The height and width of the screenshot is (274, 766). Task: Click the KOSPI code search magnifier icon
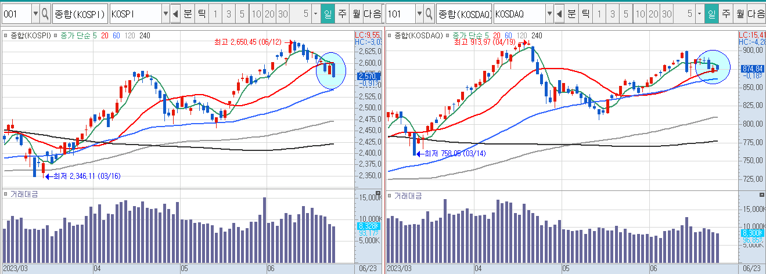(x=45, y=13)
